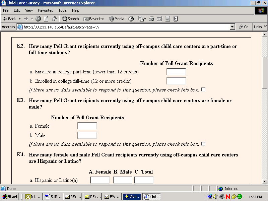Click the page icon beside Done status
268x201 pixels.
[3, 189]
